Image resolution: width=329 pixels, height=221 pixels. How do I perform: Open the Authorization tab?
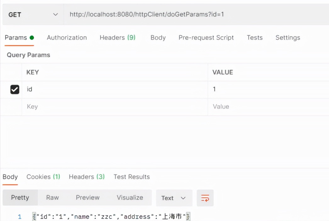[67, 38]
